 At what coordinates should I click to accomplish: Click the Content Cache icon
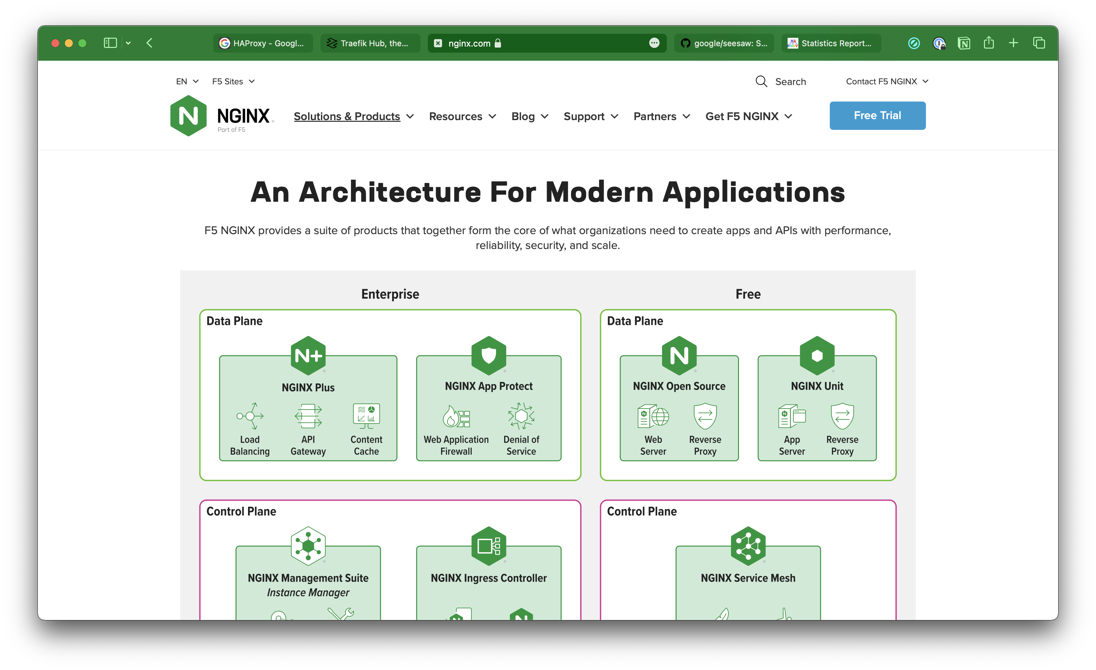coord(366,416)
